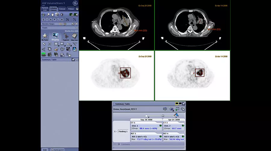Click the arrow annotation tool
Image resolution: width=271 pixels, height=151 pixels.
pos(44,44)
